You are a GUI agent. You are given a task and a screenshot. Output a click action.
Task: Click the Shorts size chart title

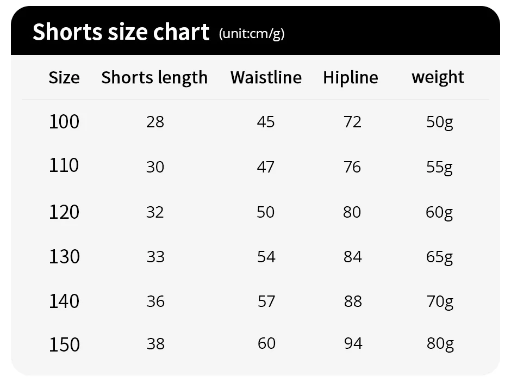[121, 32]
